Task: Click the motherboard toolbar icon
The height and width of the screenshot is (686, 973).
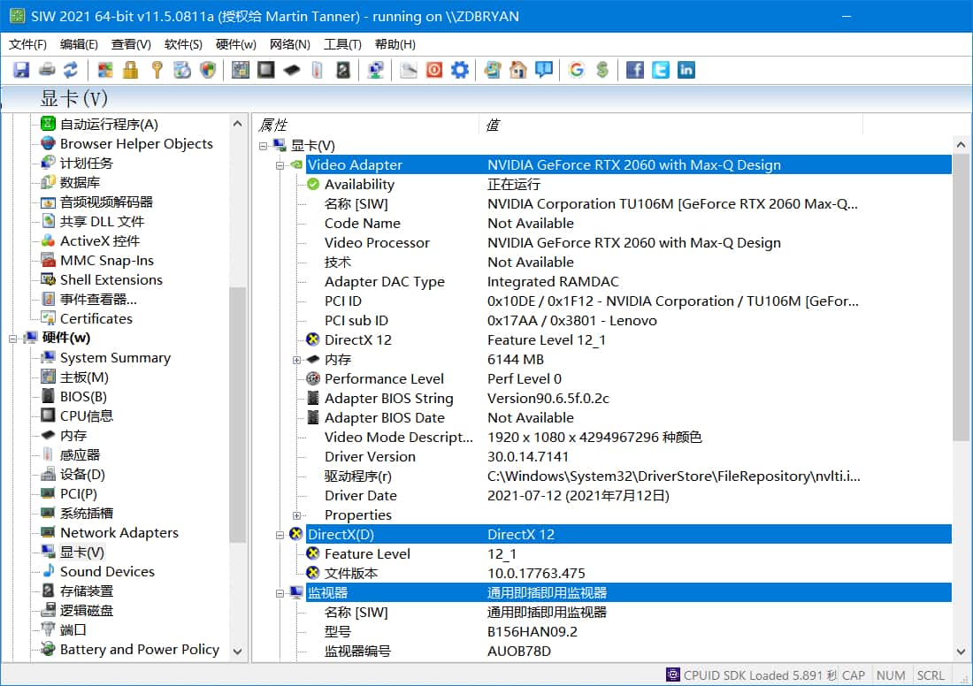Action: click(240, 70)
